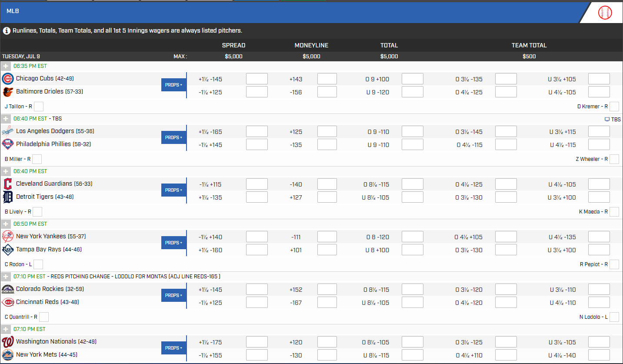Click the Cleveland Guardians logo

tap(8, 184)
